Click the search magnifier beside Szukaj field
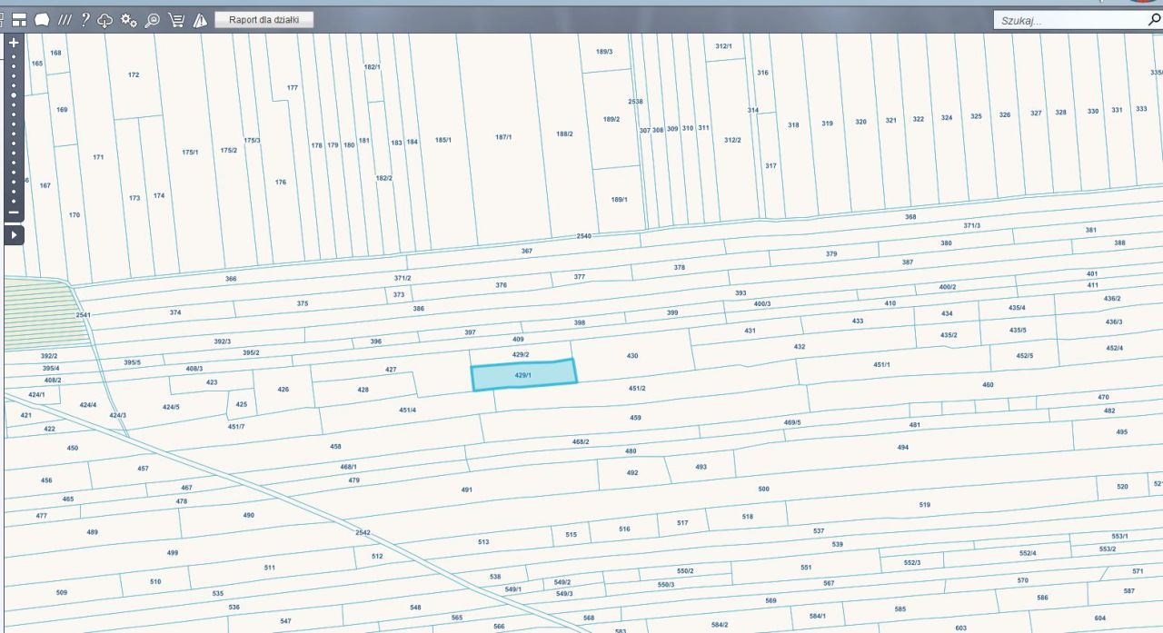This screenshot has height=633, width=1163. tap(1154, 19)
